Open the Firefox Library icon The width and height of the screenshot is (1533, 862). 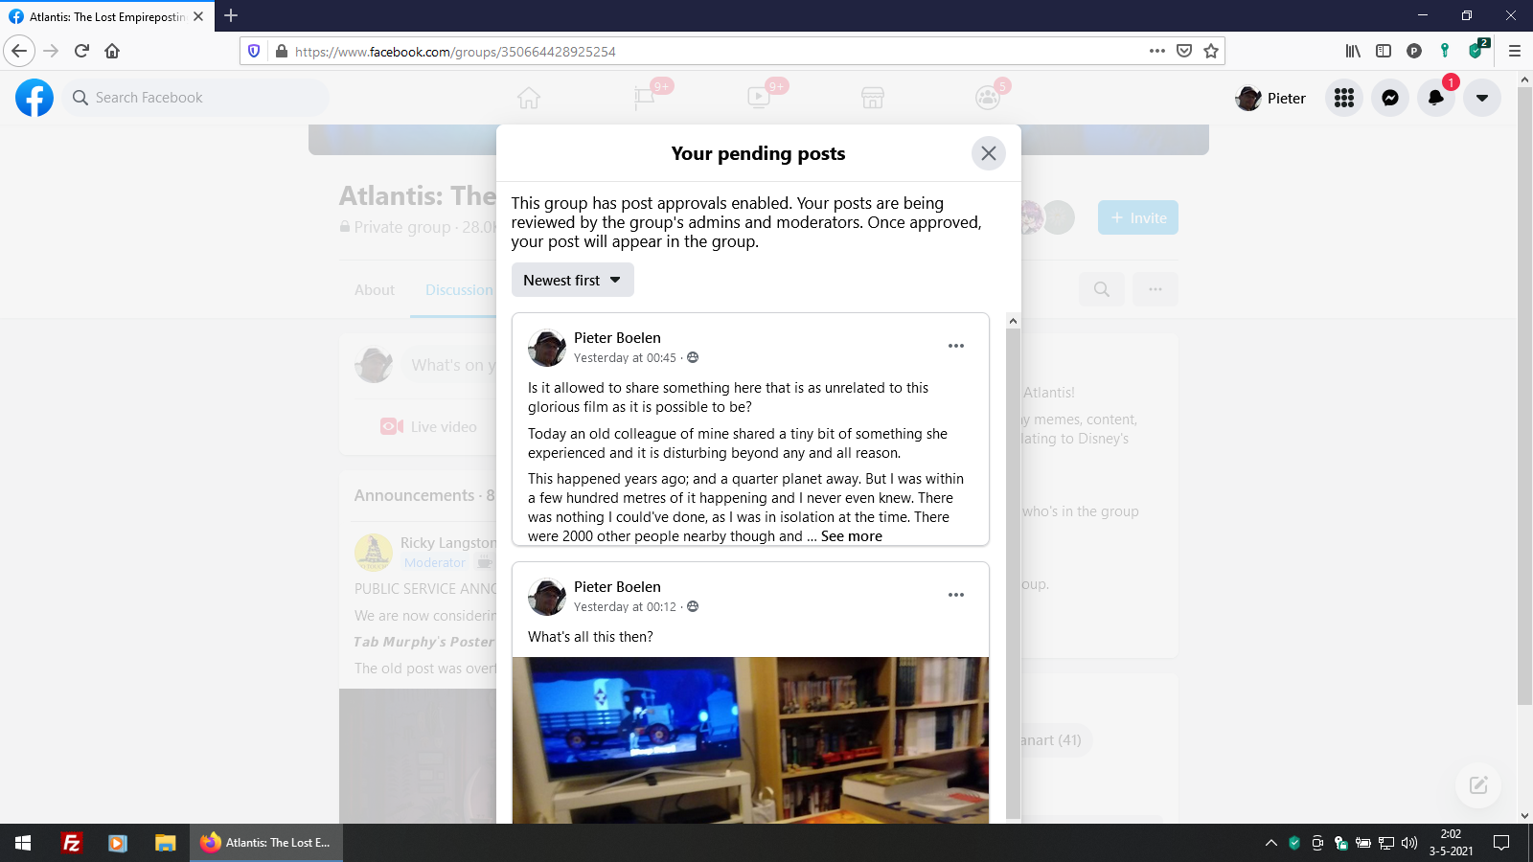click(1353, 51)
